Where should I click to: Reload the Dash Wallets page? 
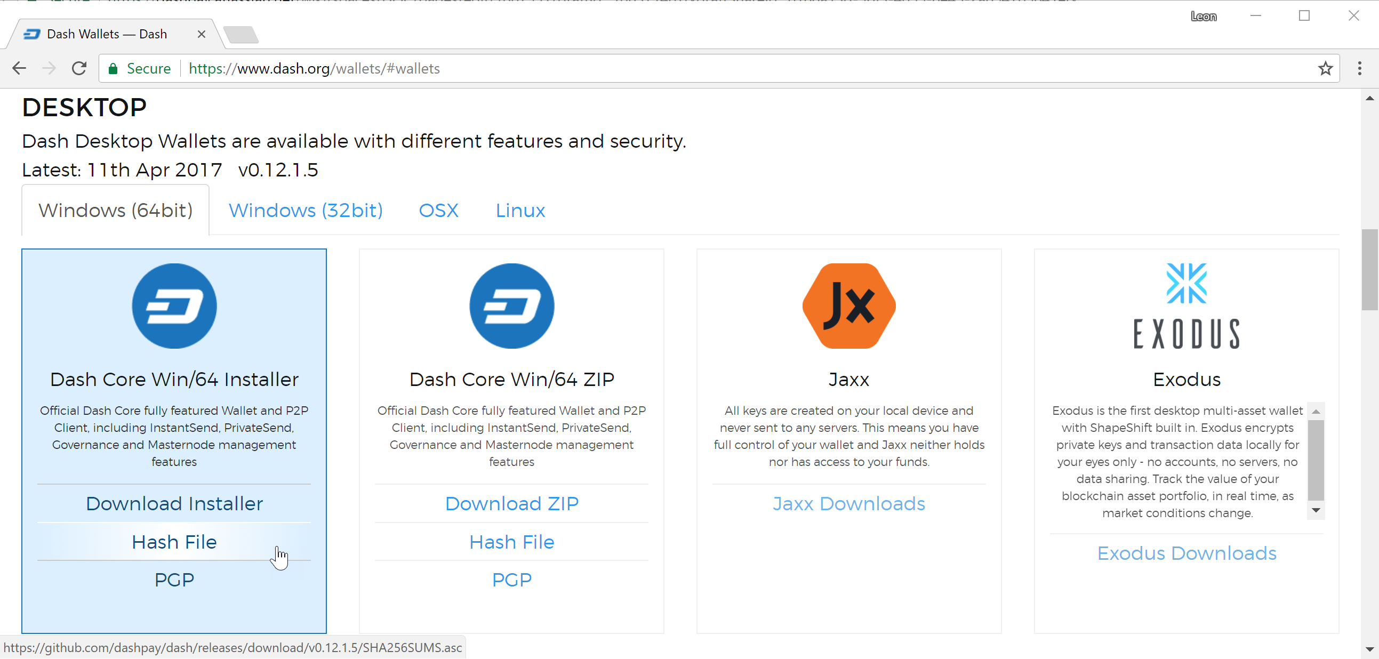[79, 69]
